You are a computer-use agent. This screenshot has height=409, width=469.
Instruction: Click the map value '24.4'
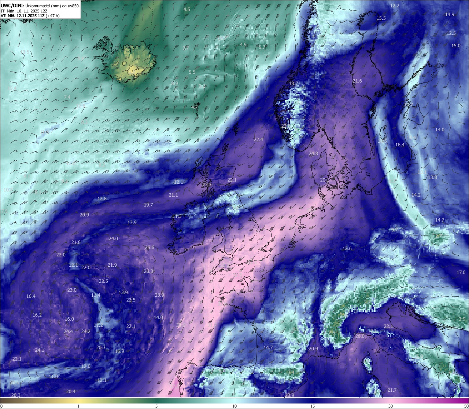[x=68, y=331]
